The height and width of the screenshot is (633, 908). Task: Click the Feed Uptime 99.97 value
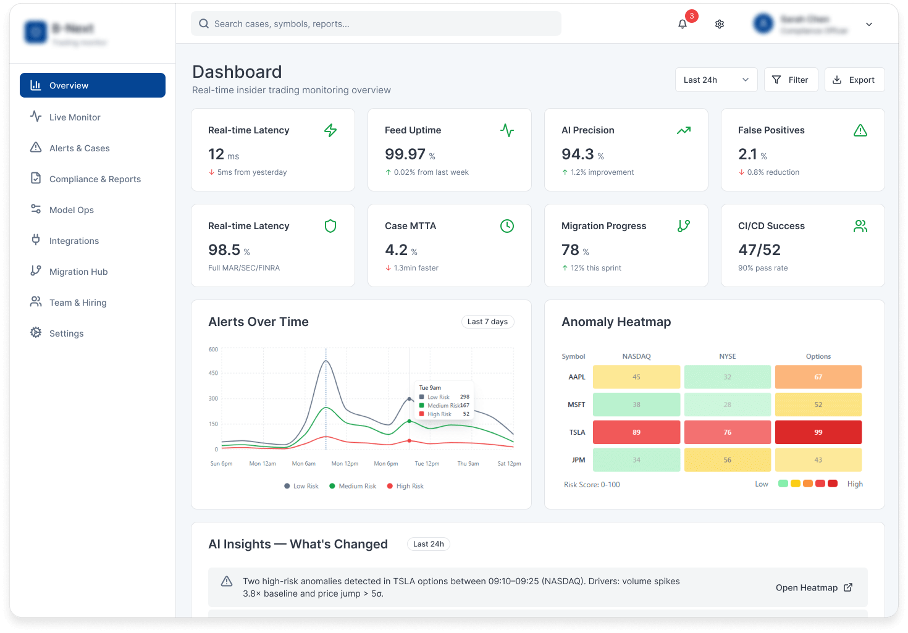[x=405, y=154]
